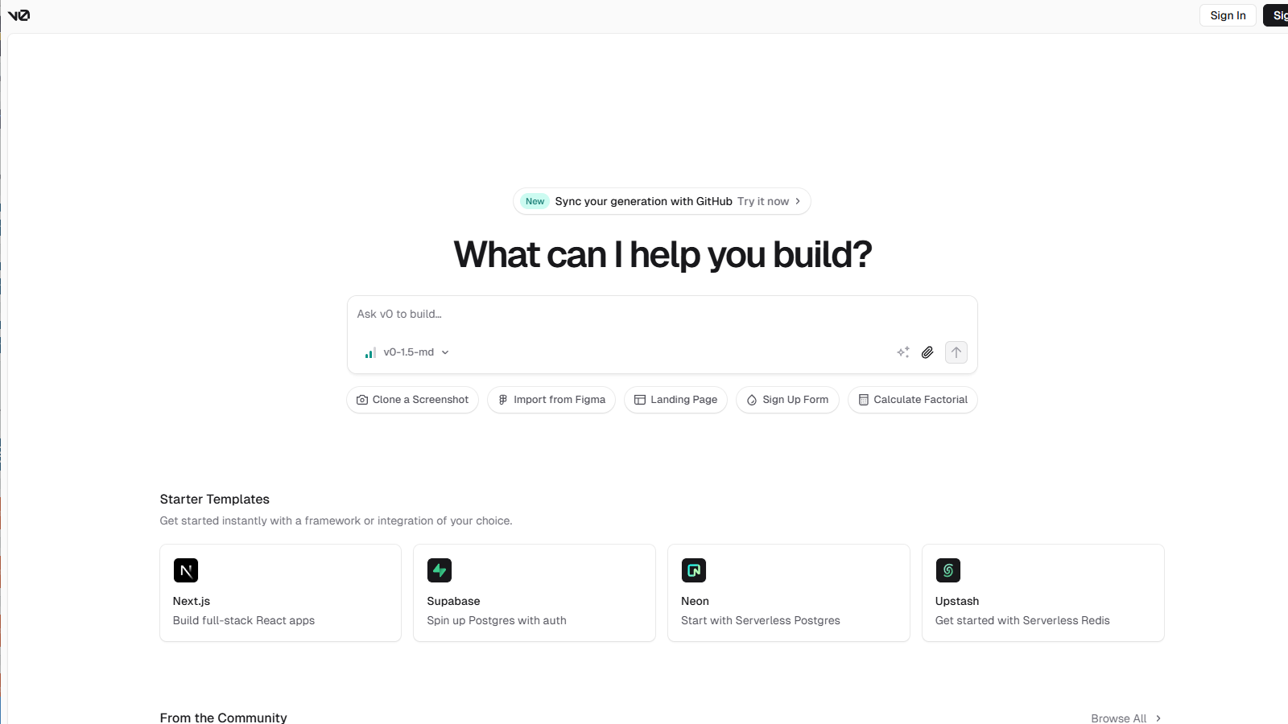This screenshot has height=724, width=1288.
Task: Click the Figma icon in Import from Figma
Action: click(502, 400)
